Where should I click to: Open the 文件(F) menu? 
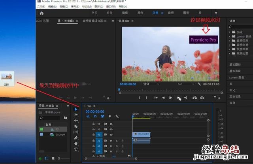tap(41, 7)
